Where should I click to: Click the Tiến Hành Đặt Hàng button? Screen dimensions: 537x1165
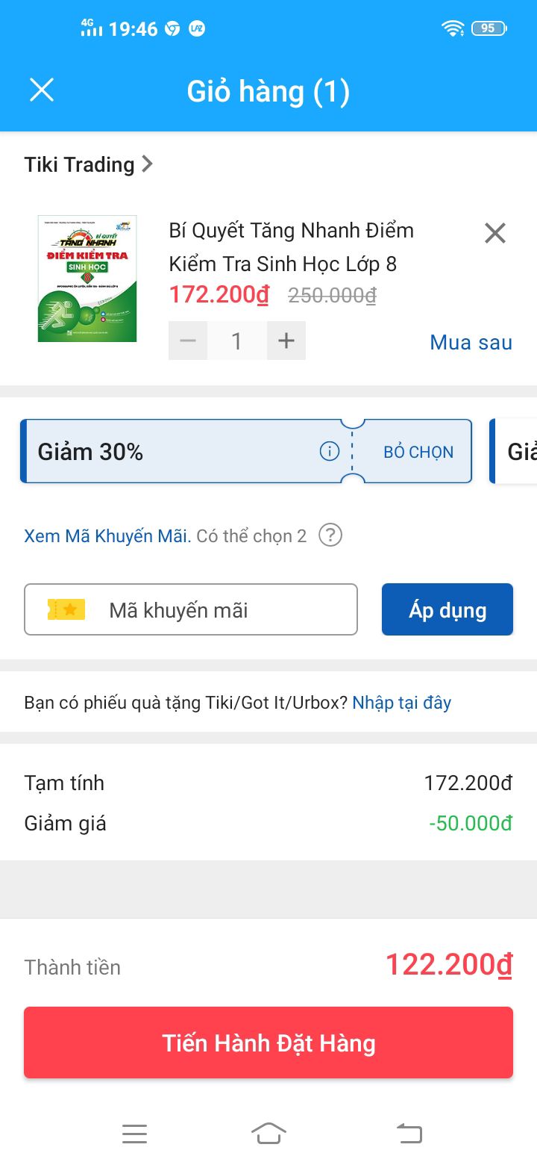tap(268, 1043)
